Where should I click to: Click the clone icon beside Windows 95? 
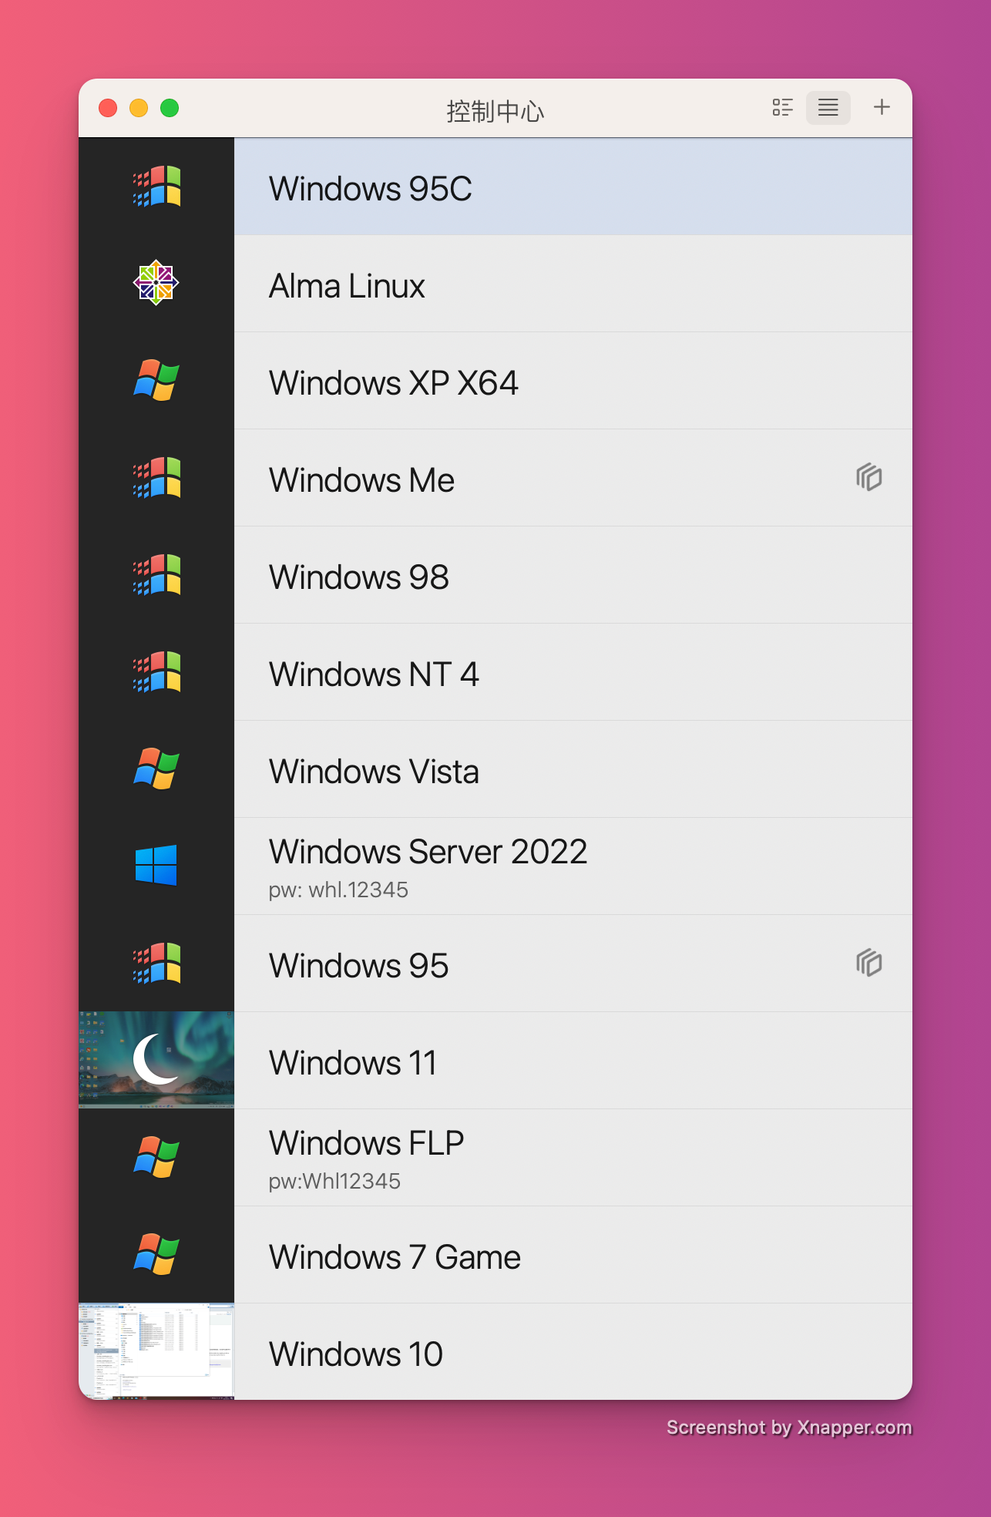point(868,964)
